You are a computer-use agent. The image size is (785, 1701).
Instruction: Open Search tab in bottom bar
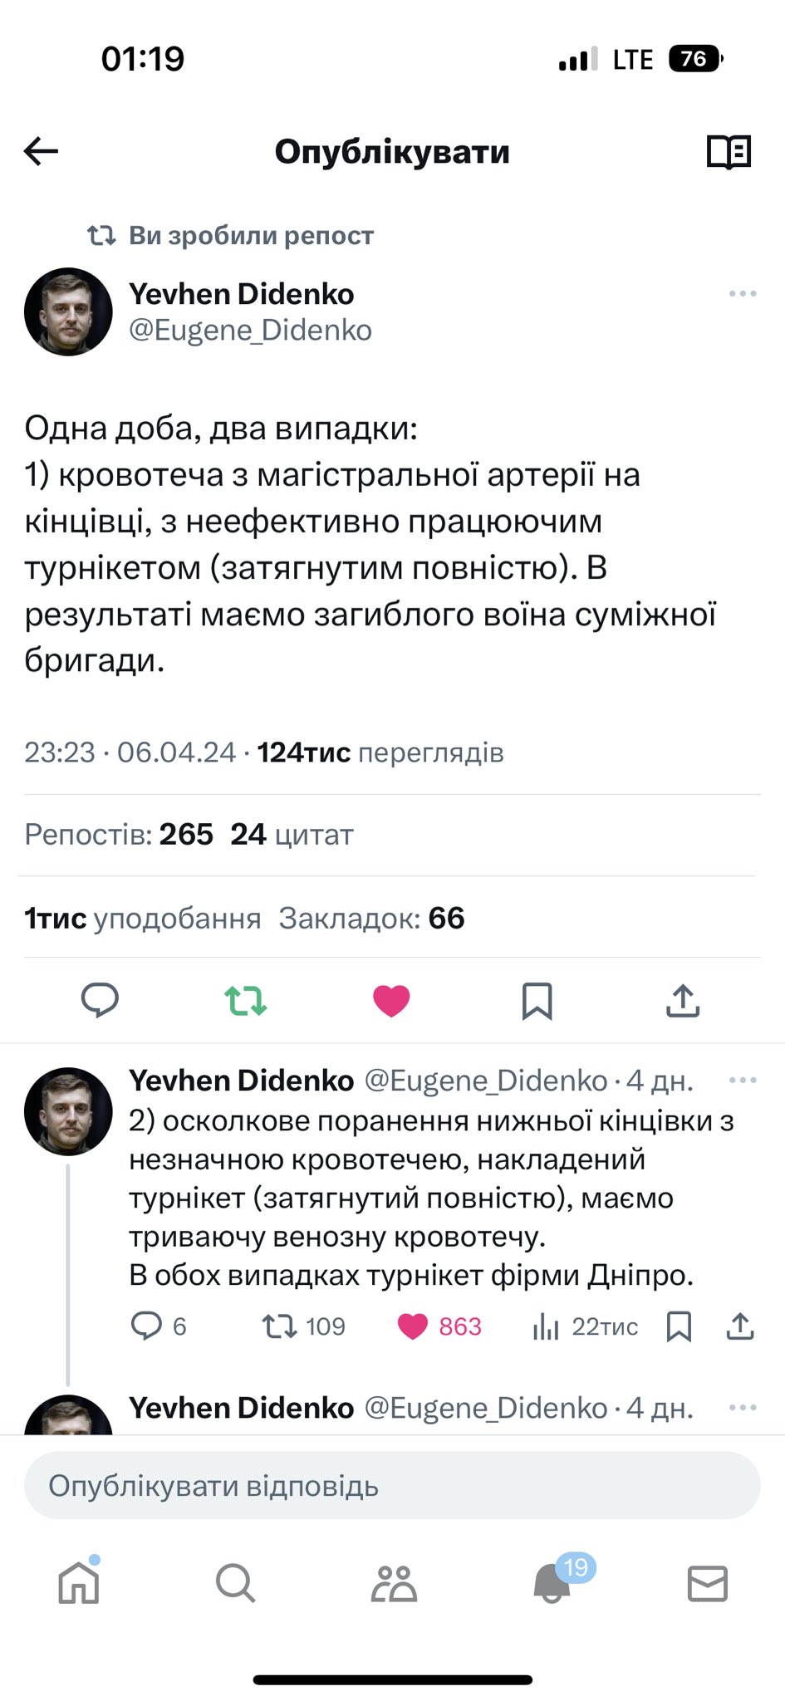click(x=235, y=1583)
